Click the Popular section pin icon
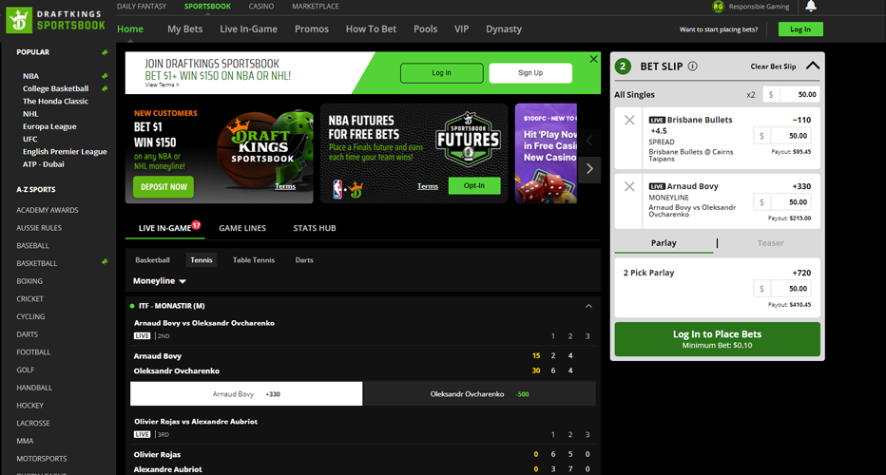This screenshot has height=475, width=886. 105,52
